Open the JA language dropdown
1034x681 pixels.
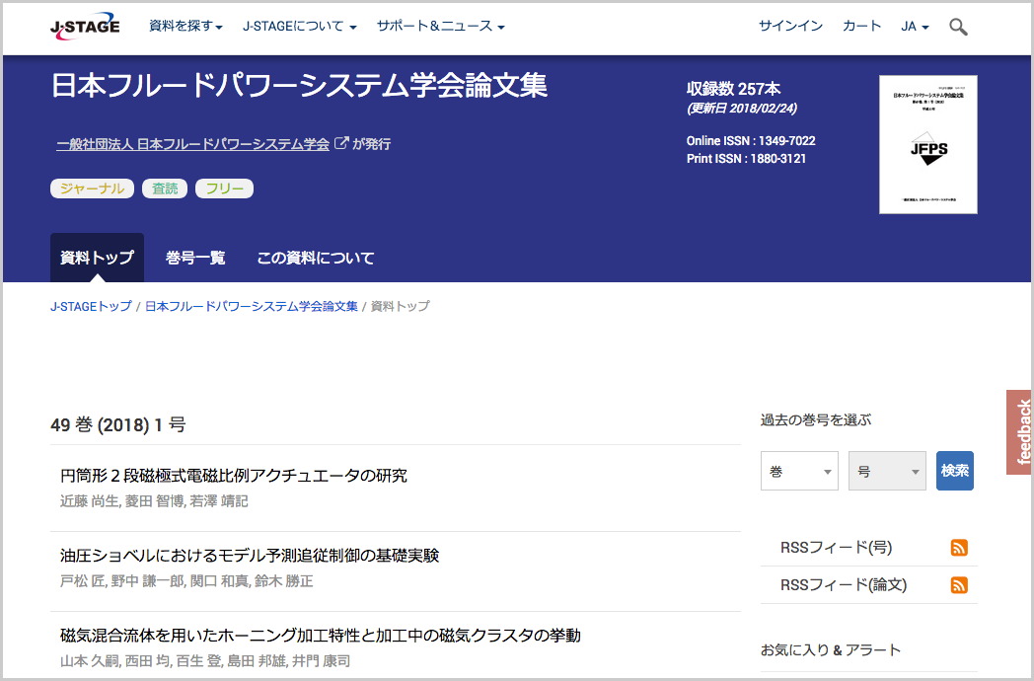tap(915, 27)
